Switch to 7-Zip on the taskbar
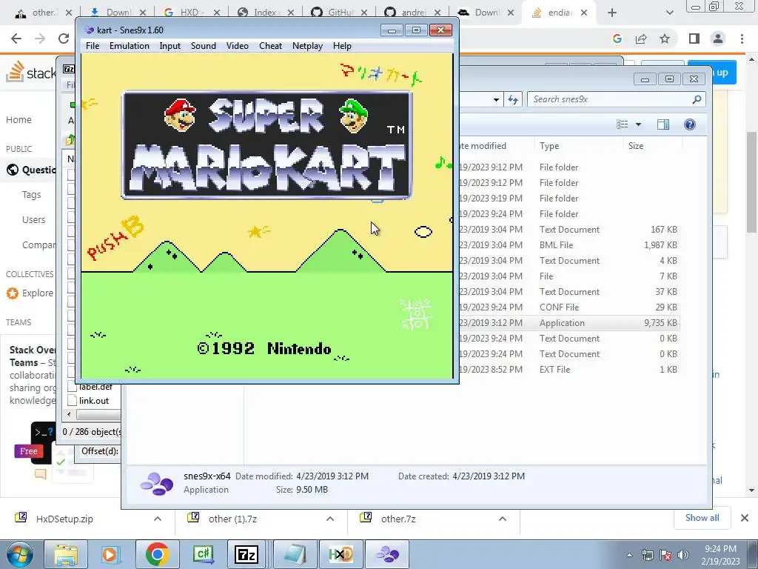Screen dimensions: 758x569 246,554
